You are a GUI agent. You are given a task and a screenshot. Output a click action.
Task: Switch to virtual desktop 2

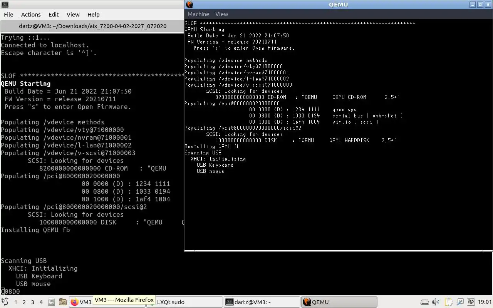click(x=24, y=302)
